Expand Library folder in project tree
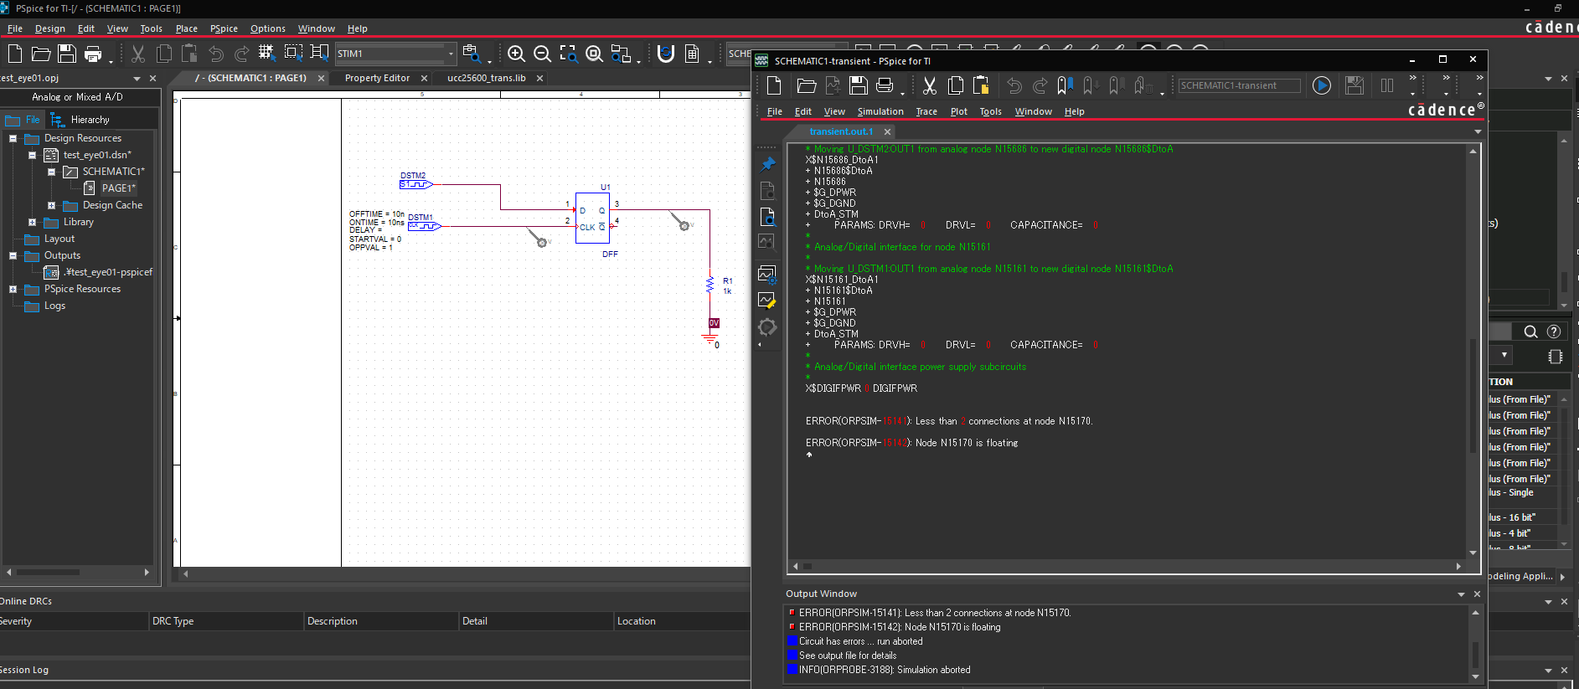 click(33, 222)
